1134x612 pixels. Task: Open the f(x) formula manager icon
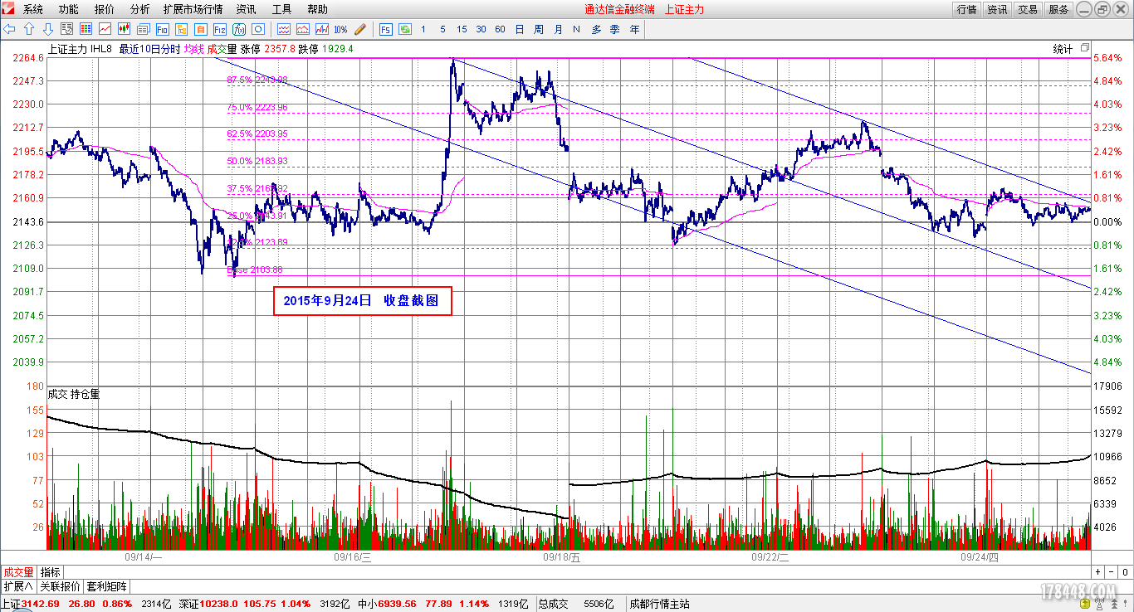pyautogui.click(x=238, y=29)
